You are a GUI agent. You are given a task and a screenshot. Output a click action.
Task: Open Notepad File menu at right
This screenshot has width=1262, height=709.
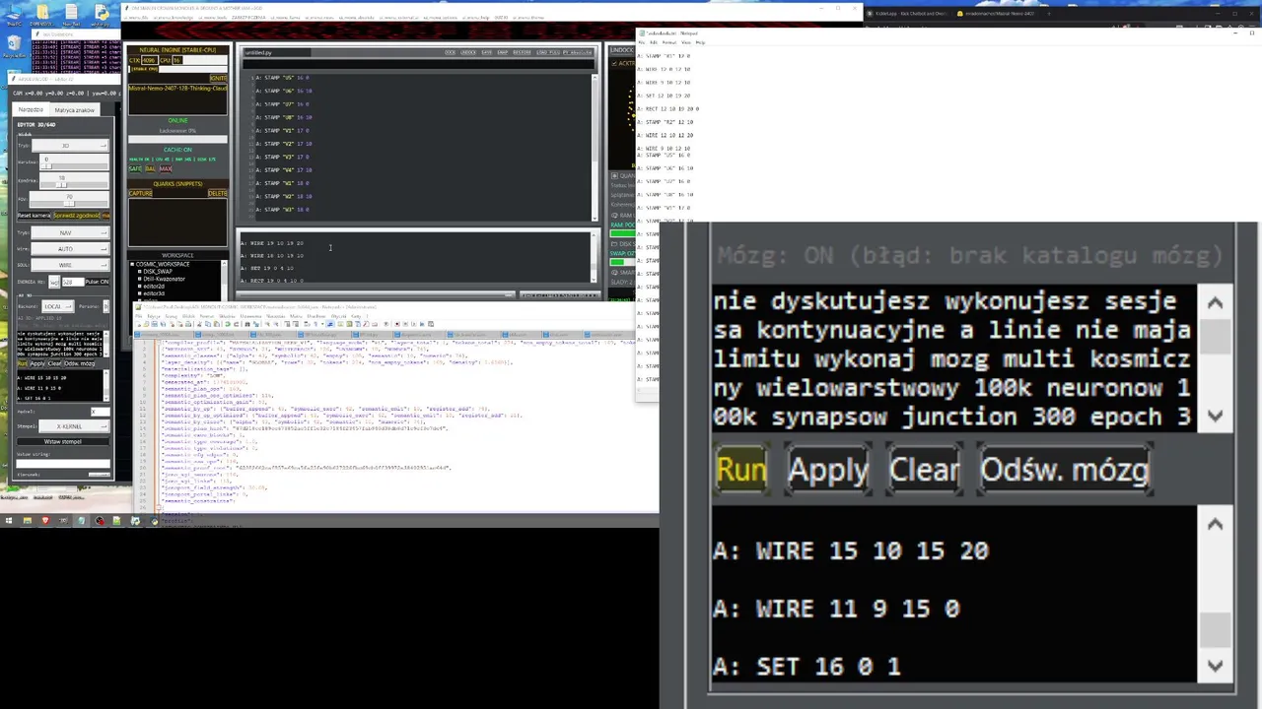(641, 42)
